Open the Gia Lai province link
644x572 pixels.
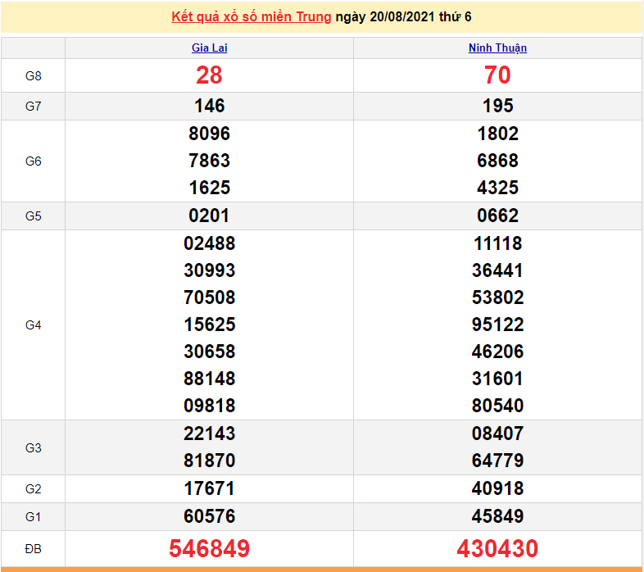209,48
